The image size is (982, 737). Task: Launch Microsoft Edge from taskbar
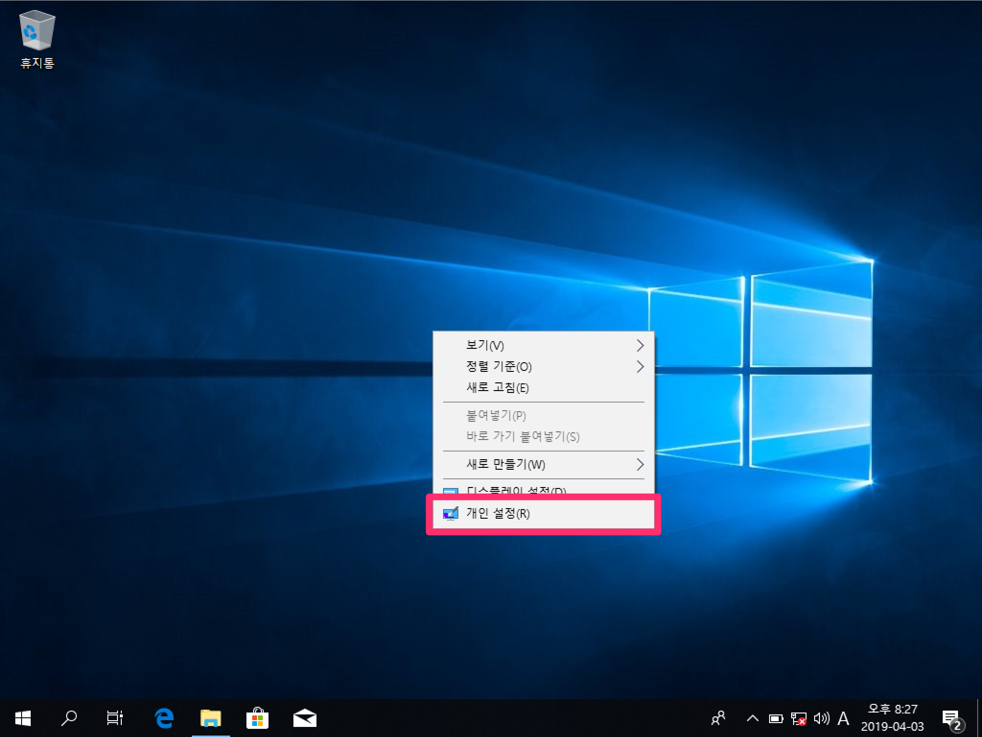click(x=164, y=718)
